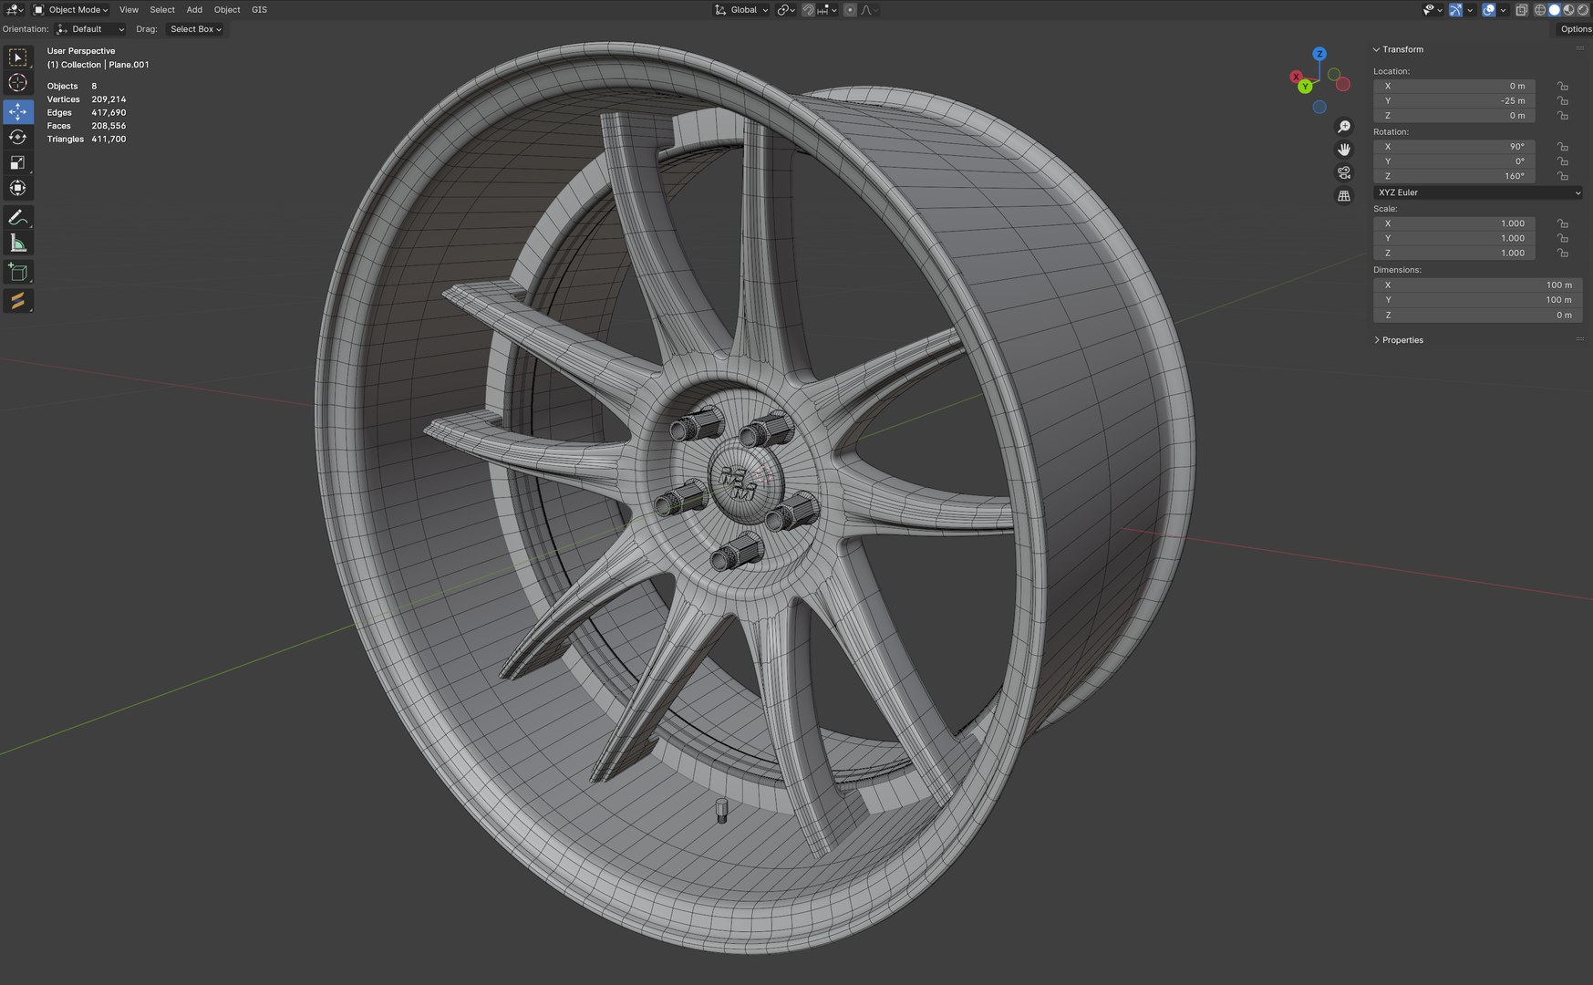Click the X axis on navigation gizmo

coord(1296,77)
